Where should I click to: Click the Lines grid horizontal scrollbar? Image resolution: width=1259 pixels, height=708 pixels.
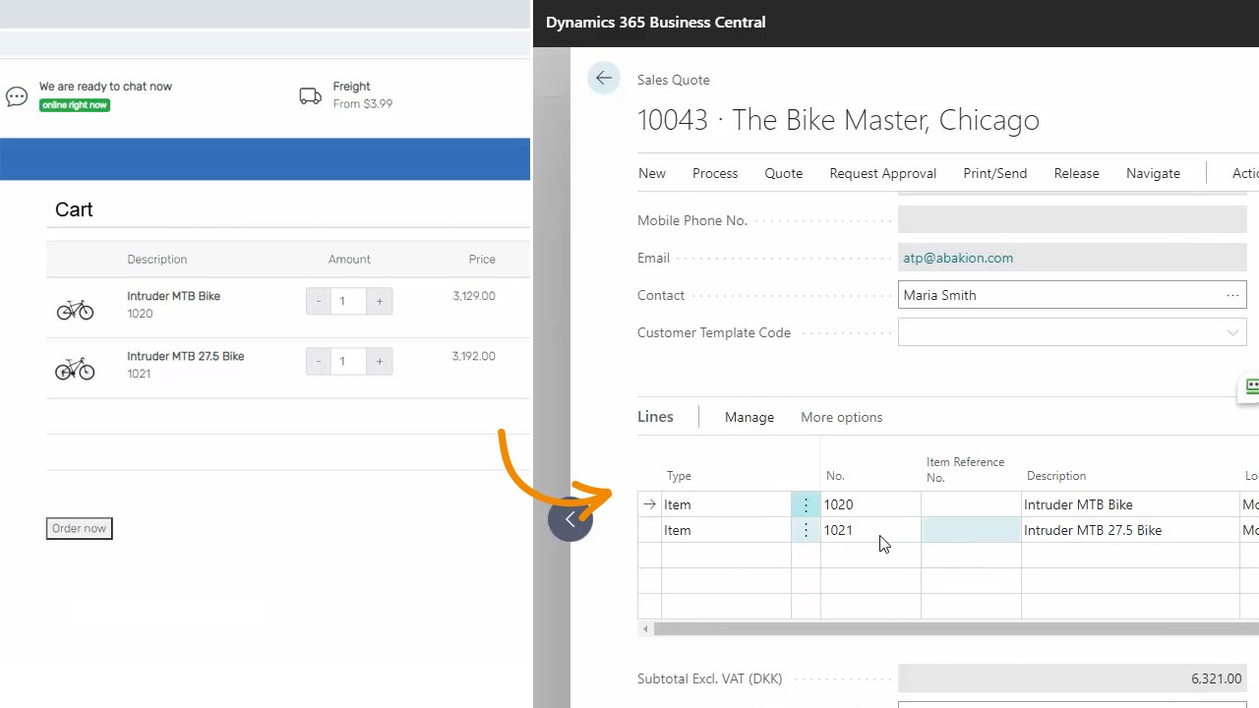[x=955, y=629]
